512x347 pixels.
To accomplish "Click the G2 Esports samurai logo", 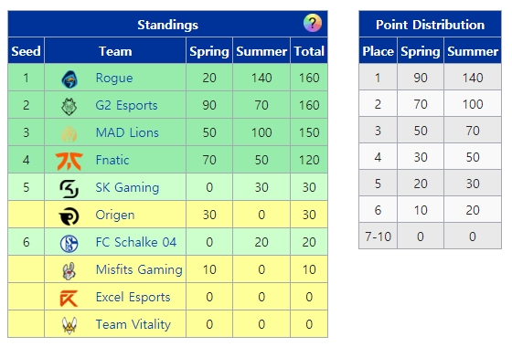I will (x=69, y=106).
